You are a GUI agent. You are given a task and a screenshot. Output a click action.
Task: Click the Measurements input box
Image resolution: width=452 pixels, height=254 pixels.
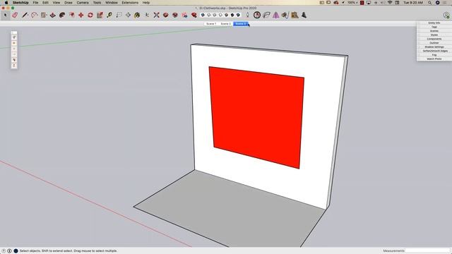click(427, 251)
